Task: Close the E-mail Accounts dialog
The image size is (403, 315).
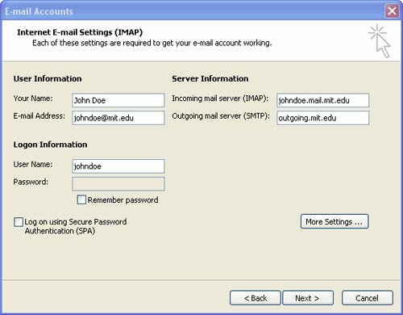Action: coord(392,11)
